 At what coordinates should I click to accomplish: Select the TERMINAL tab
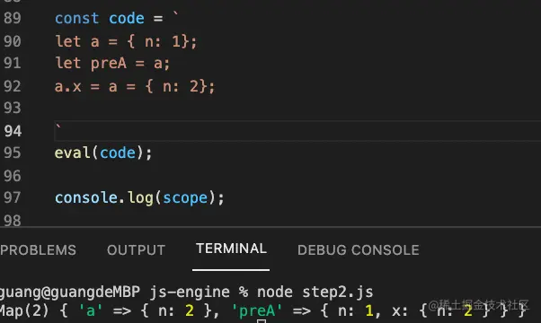[231, 249]
